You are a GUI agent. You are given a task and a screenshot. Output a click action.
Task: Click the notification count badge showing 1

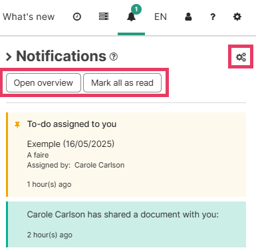click(136, 9)
